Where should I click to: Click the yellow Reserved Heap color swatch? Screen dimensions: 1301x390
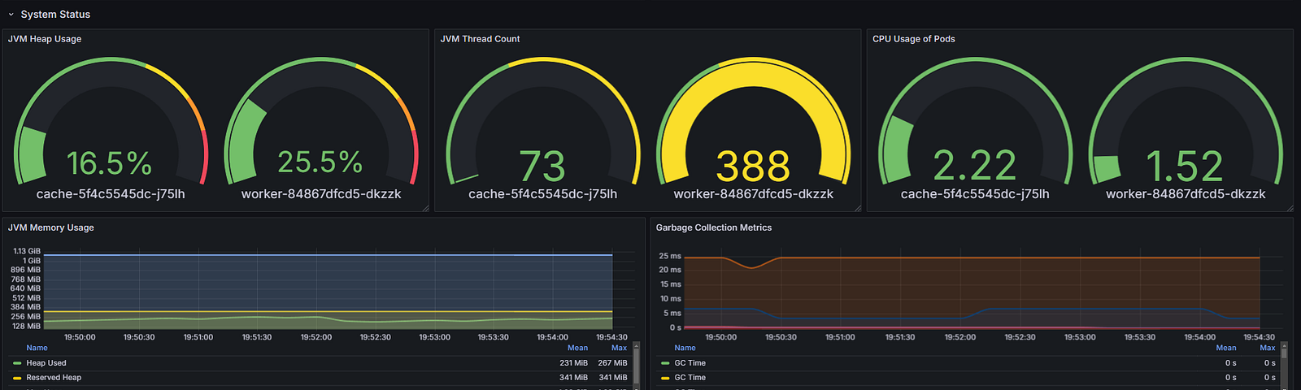click(17, 378)
